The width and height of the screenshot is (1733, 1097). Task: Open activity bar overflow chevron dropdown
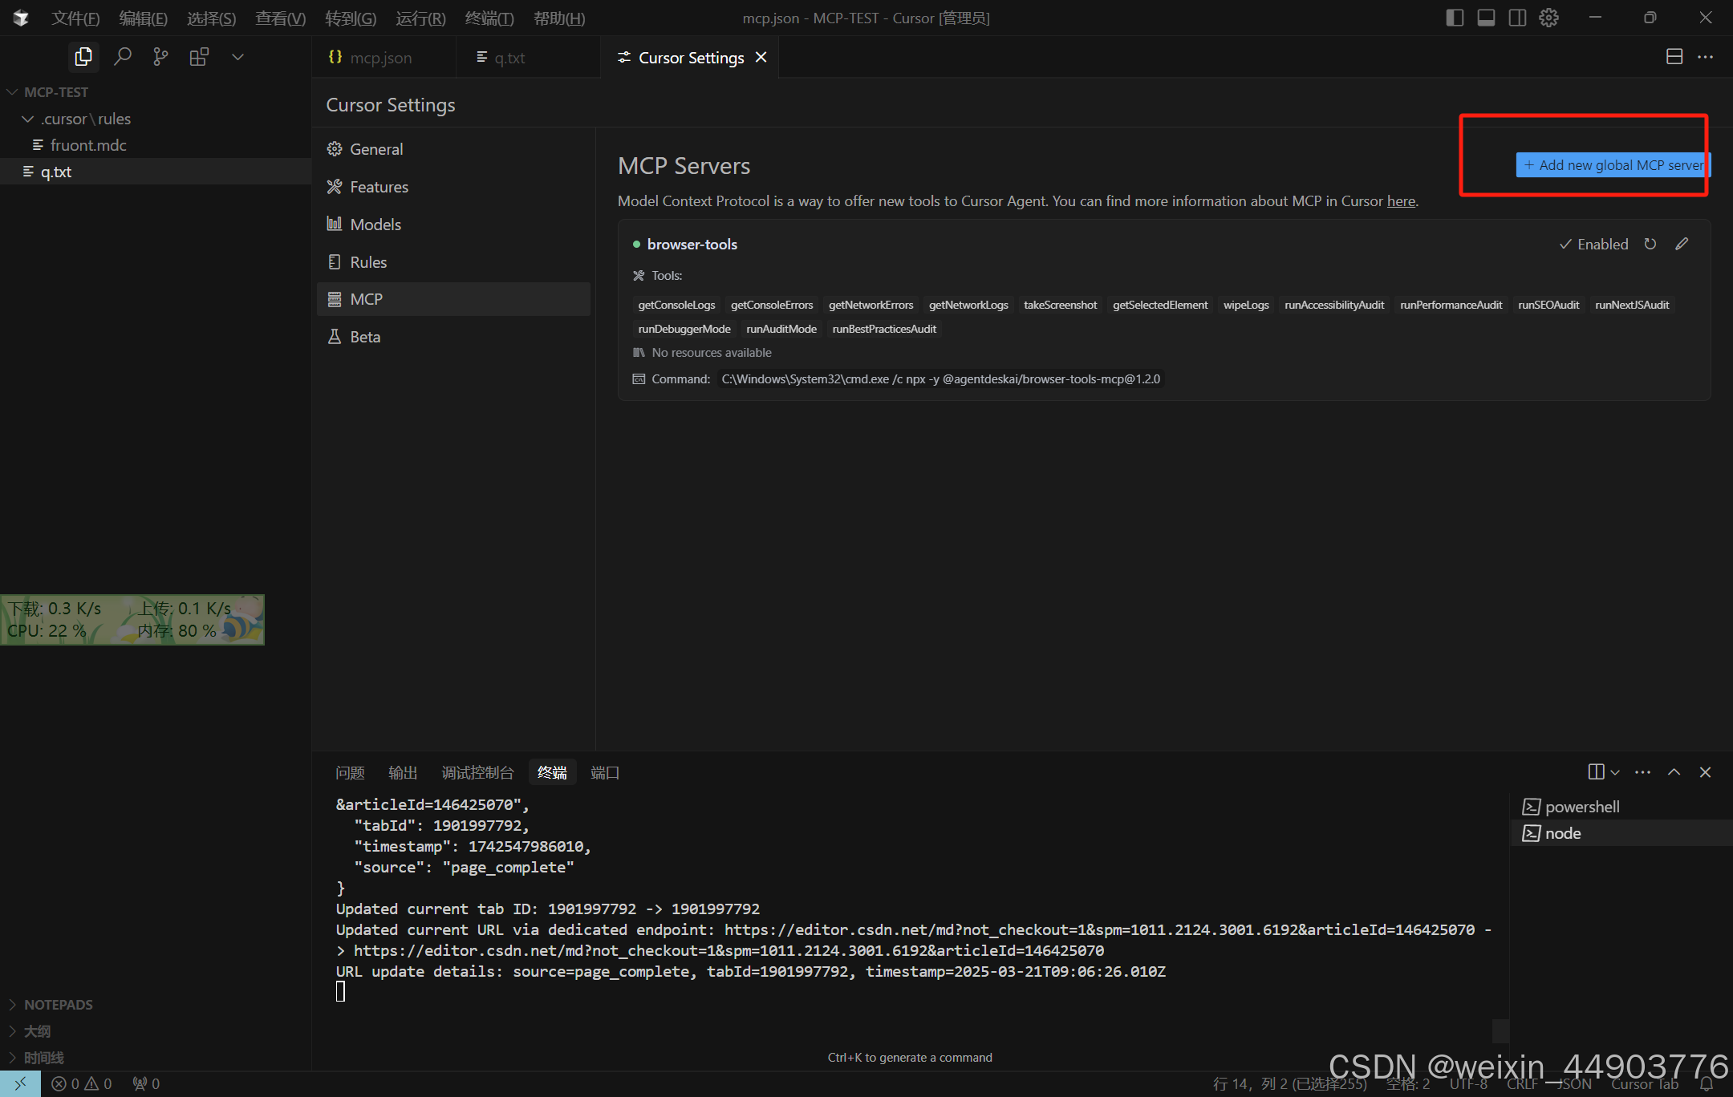[237, 57]
